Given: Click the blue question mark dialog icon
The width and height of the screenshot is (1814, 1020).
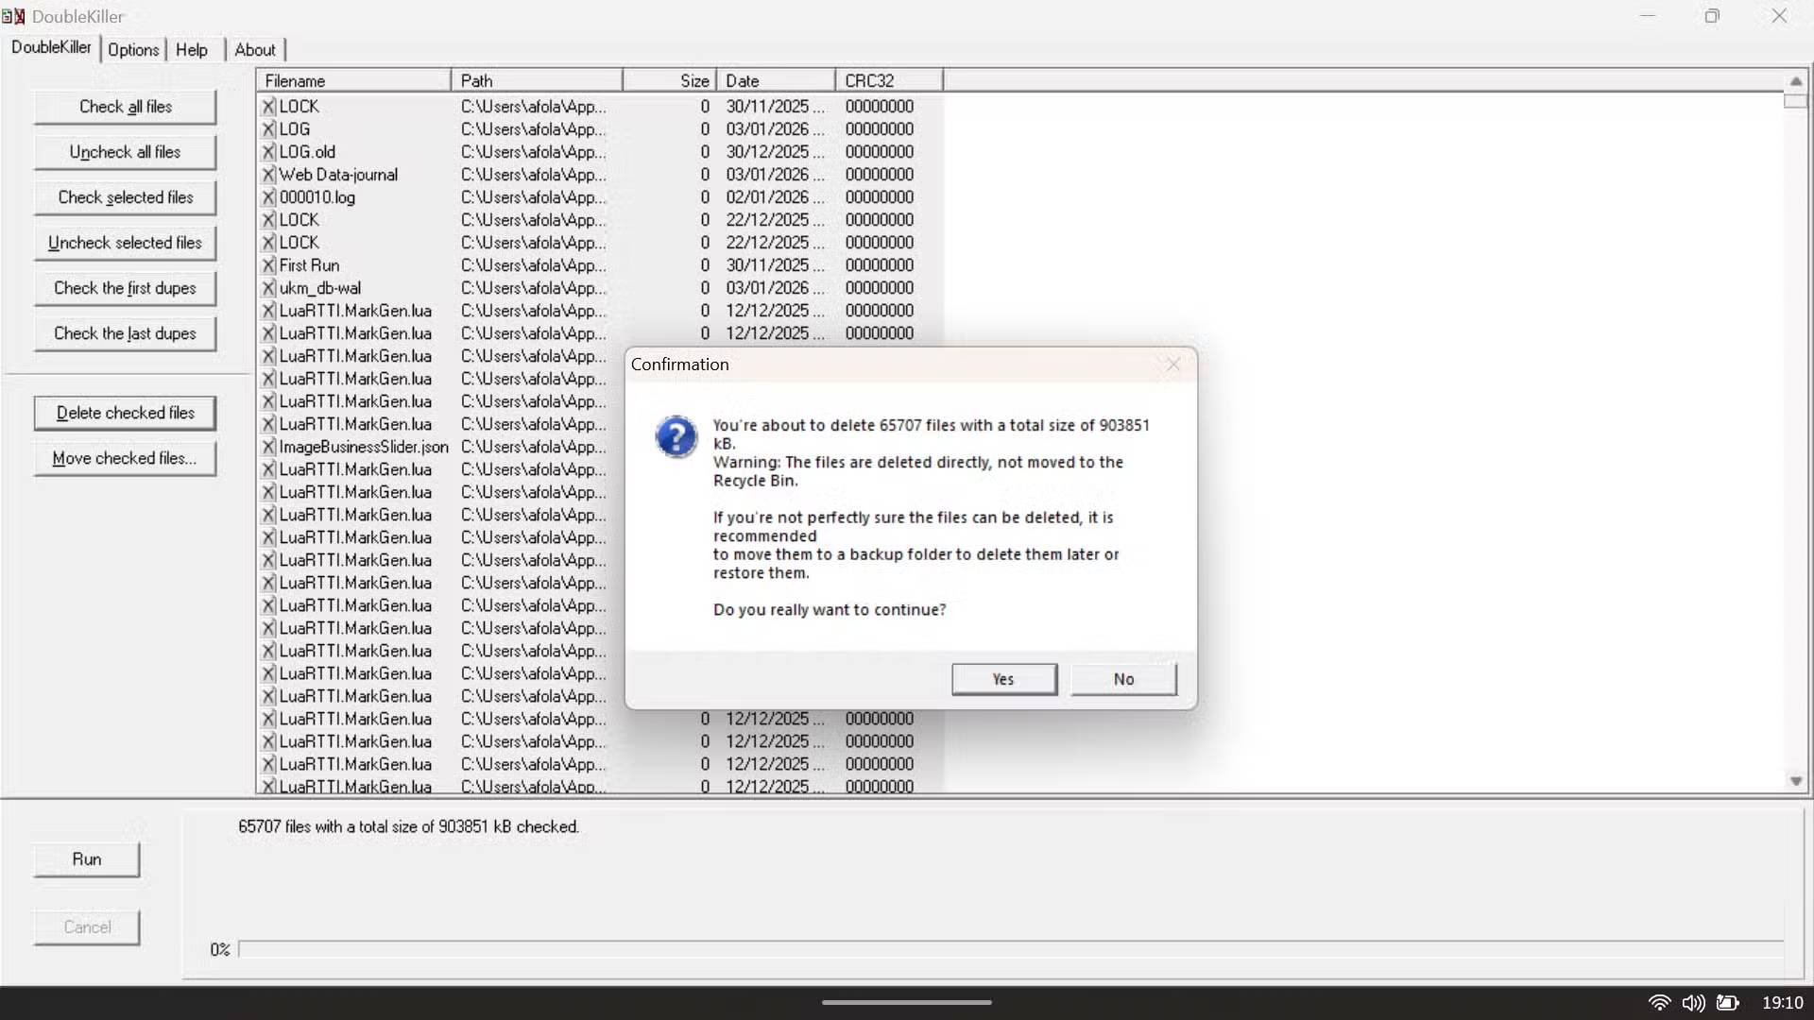Looking at the screenshot, I should pyautogui.click(x=676, y=437).
